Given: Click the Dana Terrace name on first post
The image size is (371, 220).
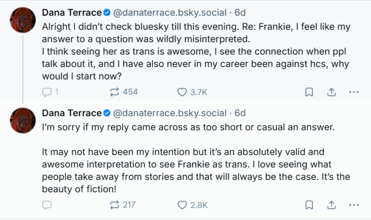Looking at the screenshot, I should pos(71,12).
